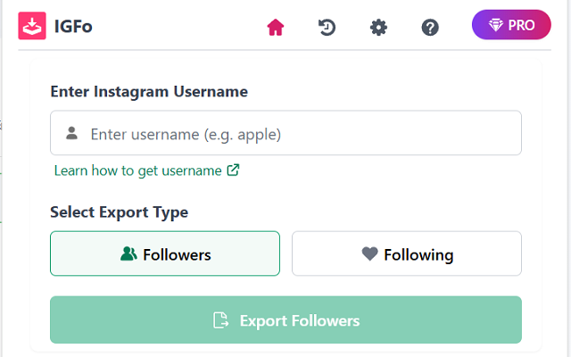Click the IGFo title text
This screenshot has height=357, width=571.
click(x=72, y=27)
